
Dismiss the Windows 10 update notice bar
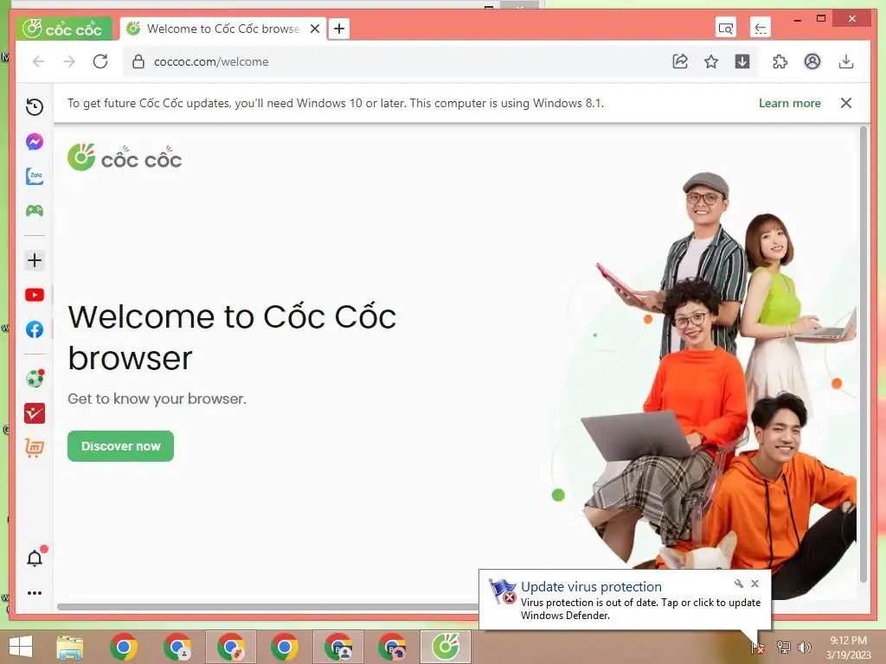846,103
